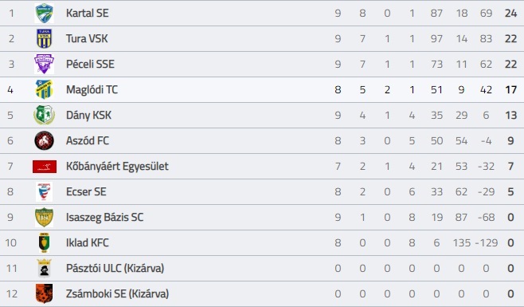
Task: Click the Pásztói ULC (Kizárva) name
Action: pos(115,269)
